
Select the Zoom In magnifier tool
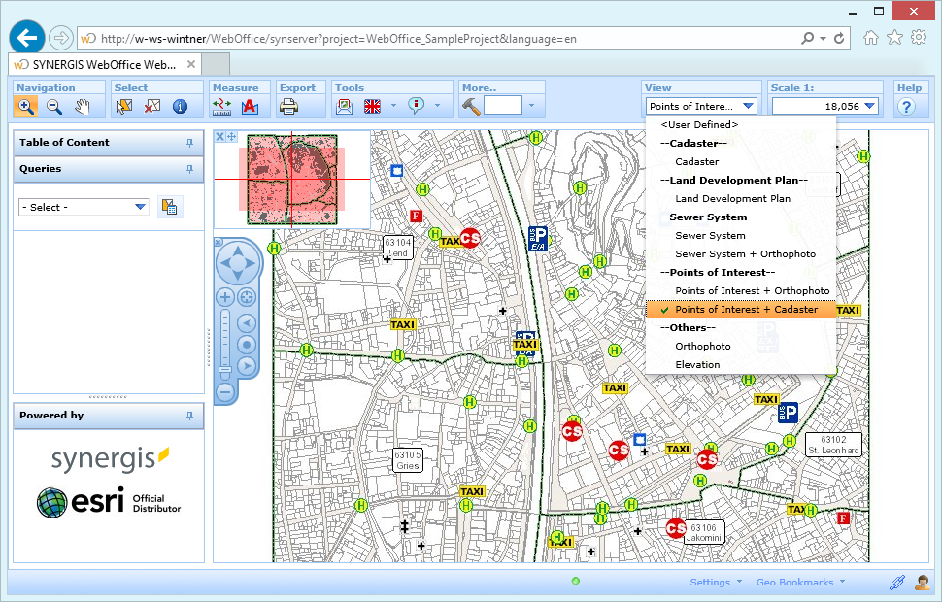click(x=26, y=107)
